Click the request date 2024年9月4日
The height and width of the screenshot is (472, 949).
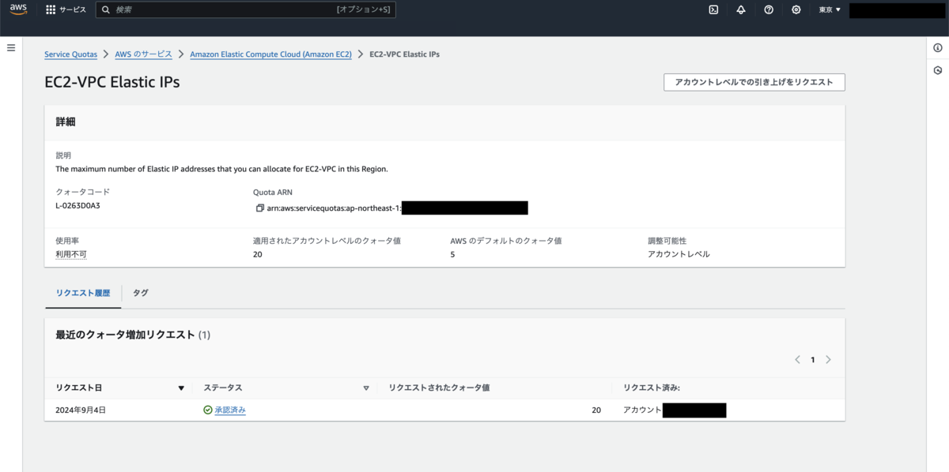pyautogui.click(x=81, y=410)
